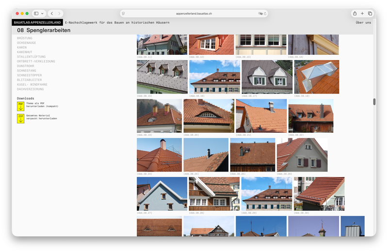Select DUNSTROHR in the sidebar list

pos(26,66)
